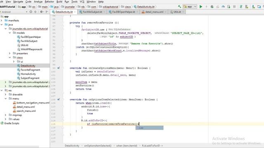This screenshot has width=264, height=148.
Task: Click the views breadcrumb in navigation bar
Action: coord(127,7)
